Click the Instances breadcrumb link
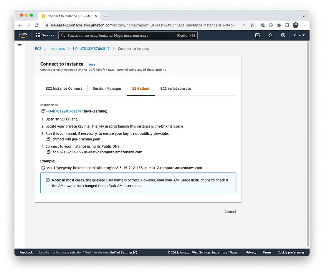The width and height of the screenshot is (324, 275). point(57,49)
